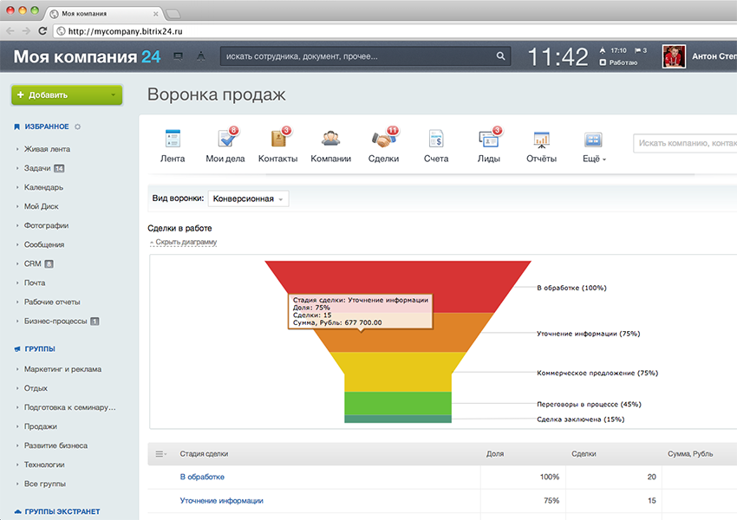This screenshot has width=737, height=520.
Task: Click the Искать компанию CRM search field
Action: 685,143
